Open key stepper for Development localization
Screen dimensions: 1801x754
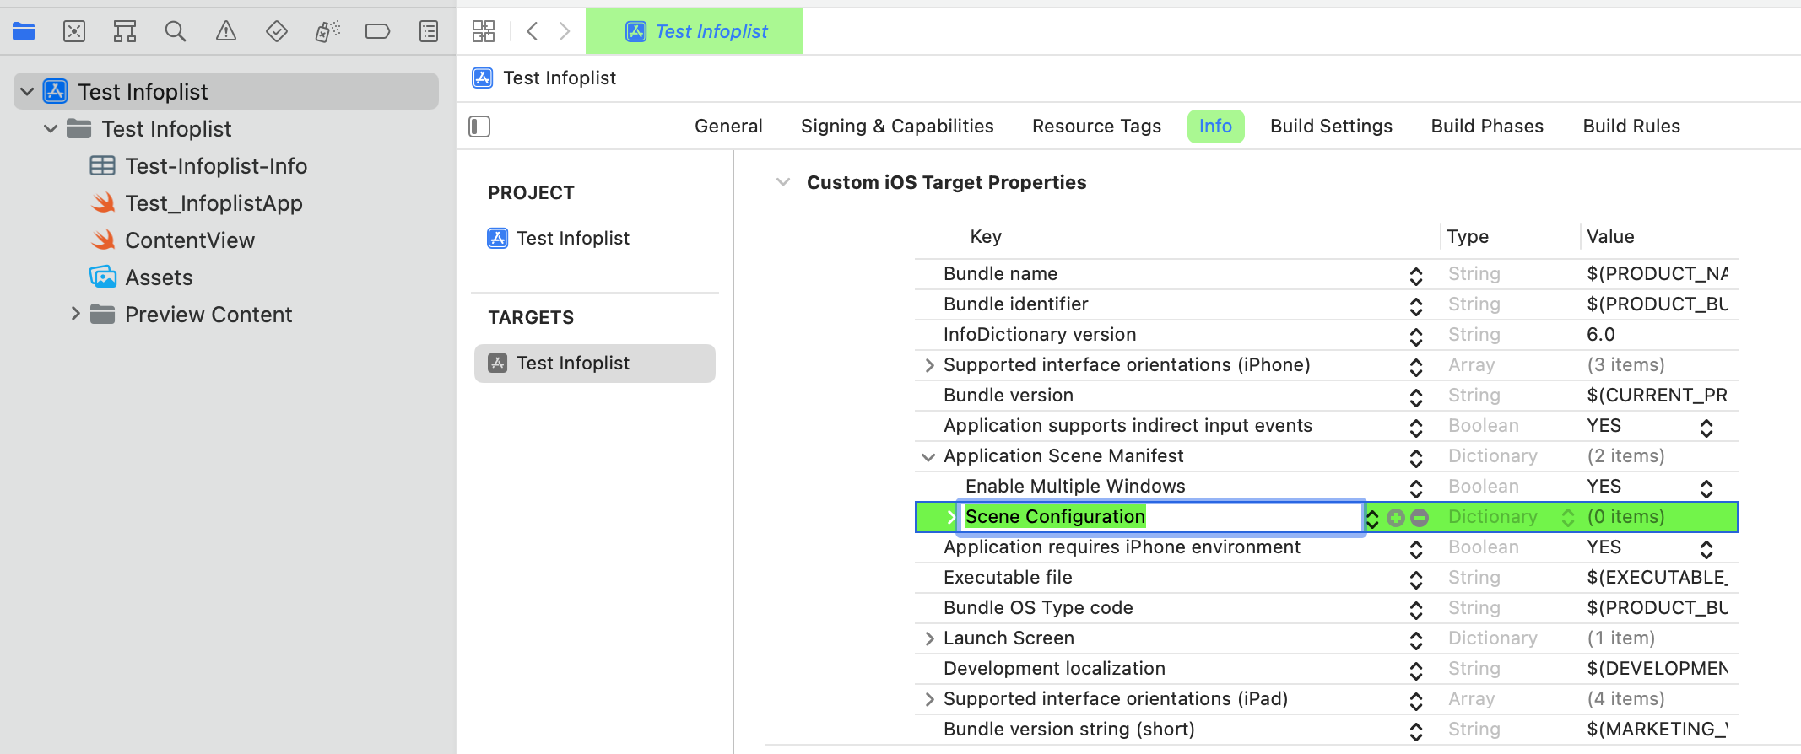[1416, 671]
